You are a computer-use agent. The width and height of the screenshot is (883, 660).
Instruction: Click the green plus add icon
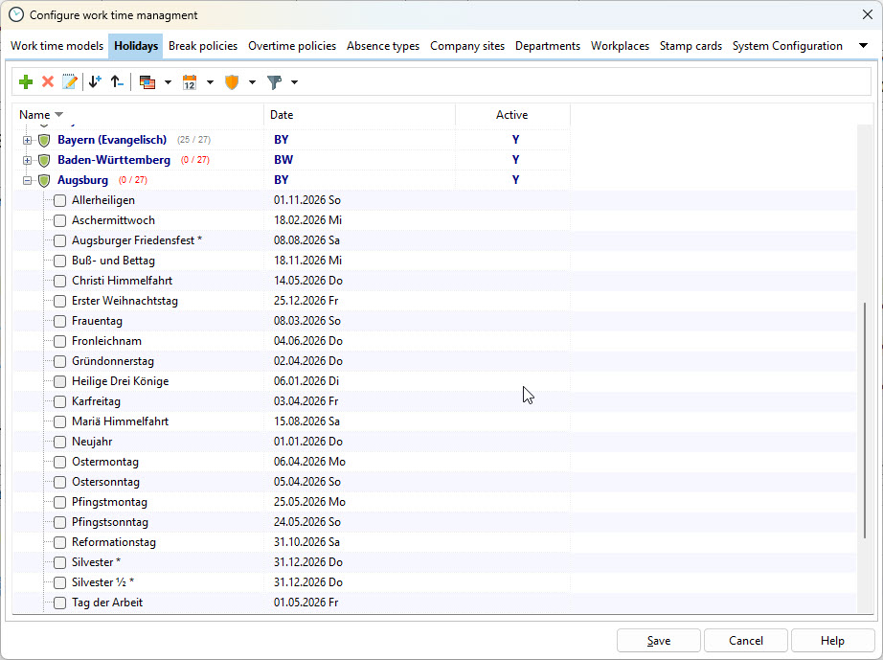point(26,82)
